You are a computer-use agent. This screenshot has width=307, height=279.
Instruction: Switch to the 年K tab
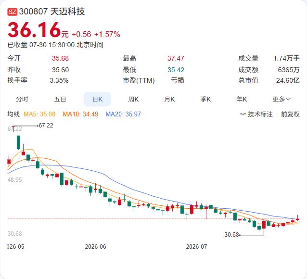click(x=242, y=99)
